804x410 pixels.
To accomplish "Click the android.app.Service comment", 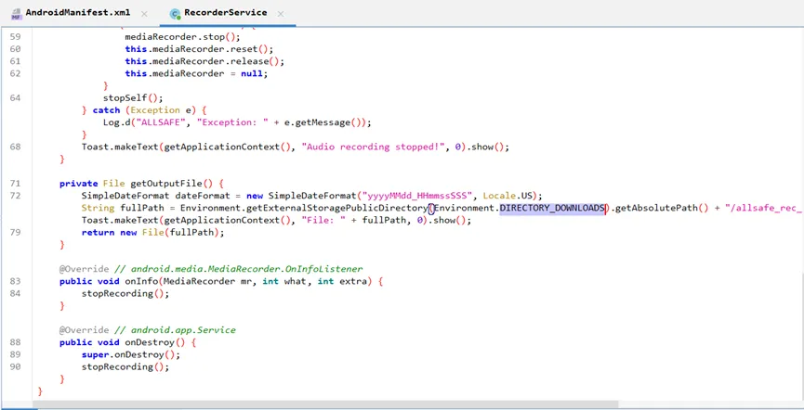I will coord(183,330).
